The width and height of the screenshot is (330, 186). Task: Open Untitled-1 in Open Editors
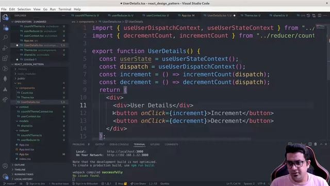point(30,59)
